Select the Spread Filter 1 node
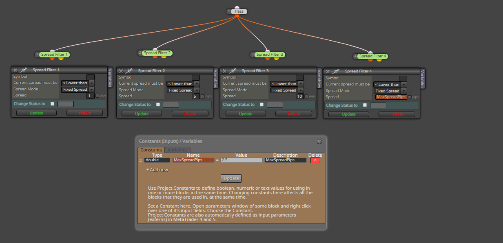Screen dimensions: 503x243 point(54,55)
